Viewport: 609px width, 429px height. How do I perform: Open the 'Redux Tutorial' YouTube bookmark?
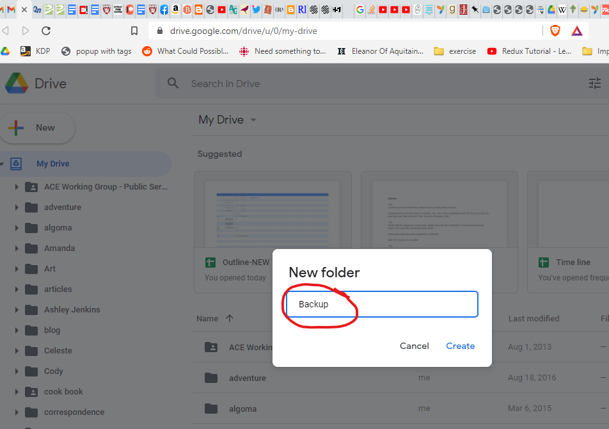tap(529, 51)
